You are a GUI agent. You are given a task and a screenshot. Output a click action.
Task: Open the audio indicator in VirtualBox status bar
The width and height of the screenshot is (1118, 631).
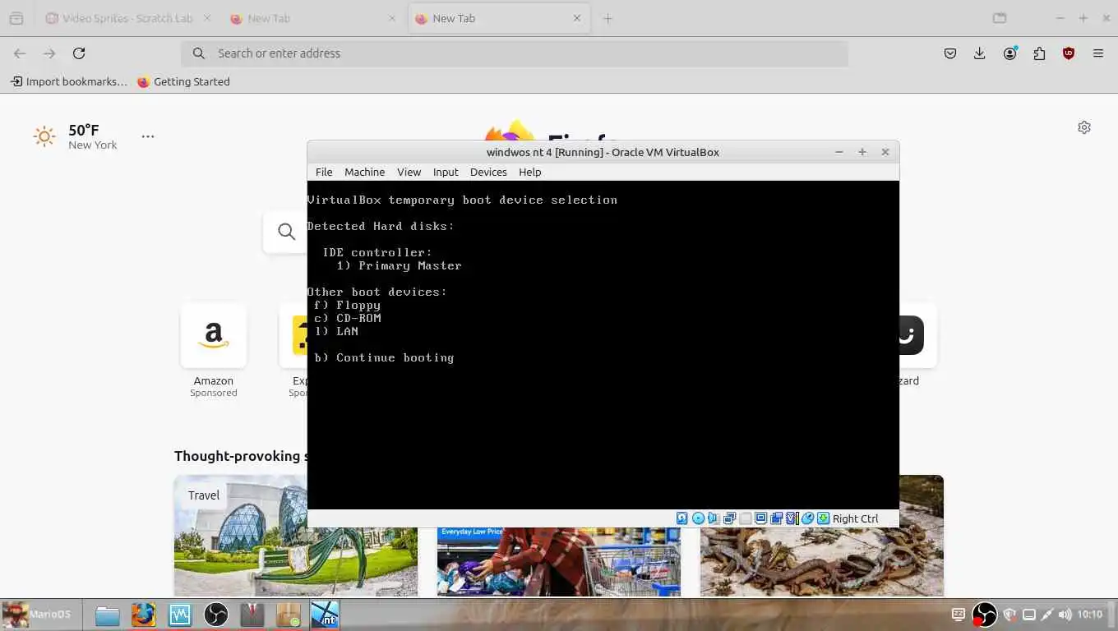click(713, 518)
